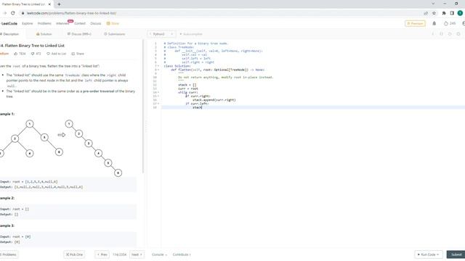Click the Example 1 tree diagram
The image size is (465, 261).
61,148
